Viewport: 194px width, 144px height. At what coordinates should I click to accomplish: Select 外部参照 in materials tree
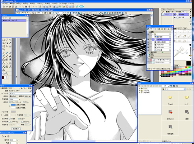[147, 93]
